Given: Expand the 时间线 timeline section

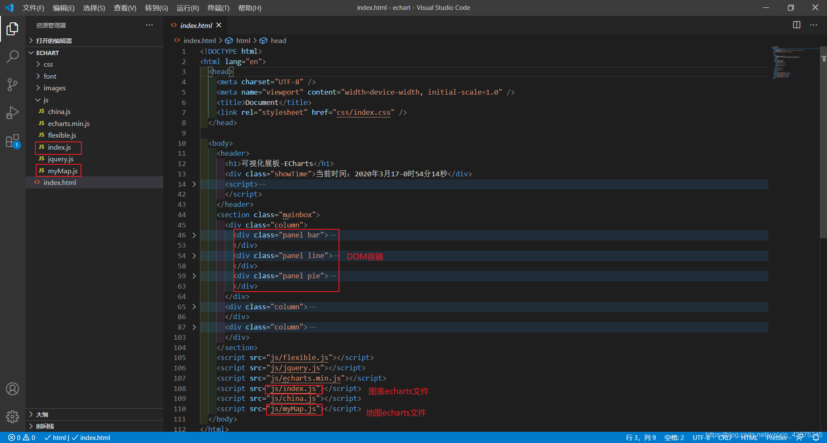Looking at the screenshot, I should tap(94, 426).
